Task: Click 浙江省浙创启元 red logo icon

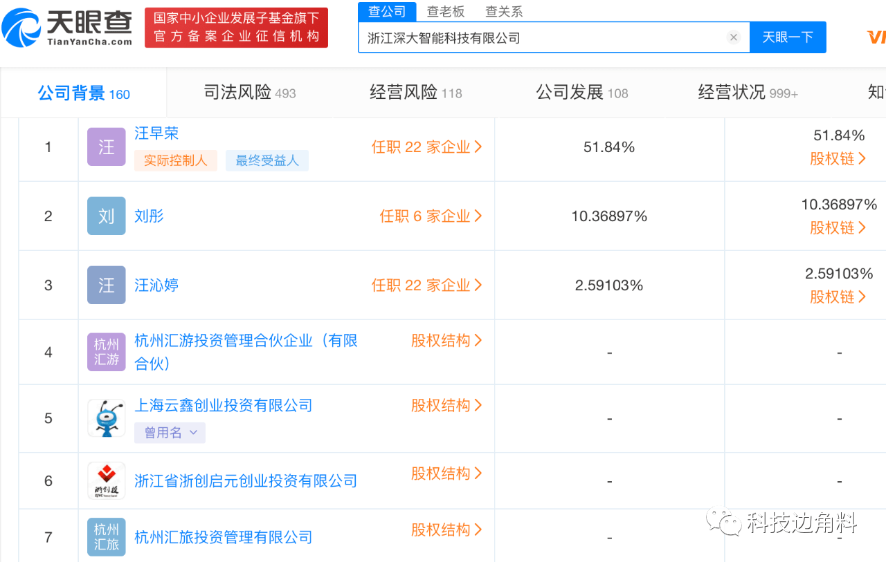Action: tap(106, 480)
